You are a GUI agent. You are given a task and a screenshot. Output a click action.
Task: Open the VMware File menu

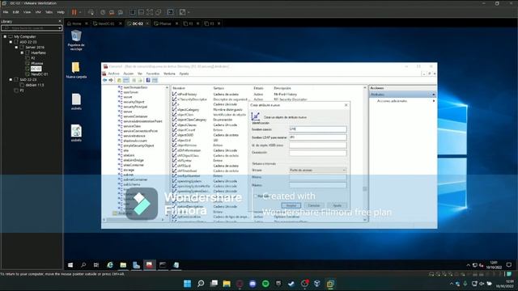click(6, 12)
